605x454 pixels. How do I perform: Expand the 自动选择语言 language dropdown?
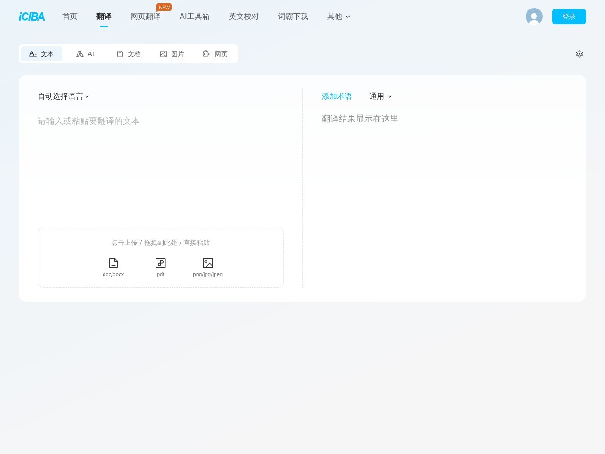tap(64, 96)
